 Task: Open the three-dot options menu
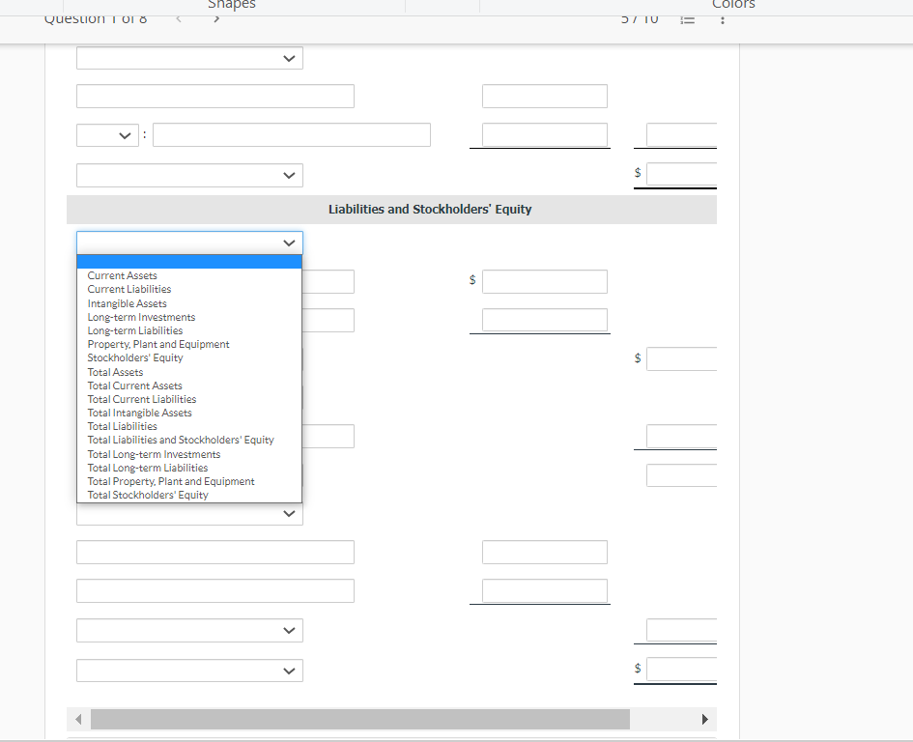(721, 20)
